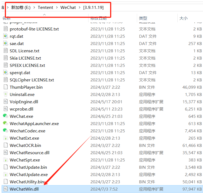Navigate to Tentent folder in breadcrumb
The image size is (203, 193).
[45, 8]
